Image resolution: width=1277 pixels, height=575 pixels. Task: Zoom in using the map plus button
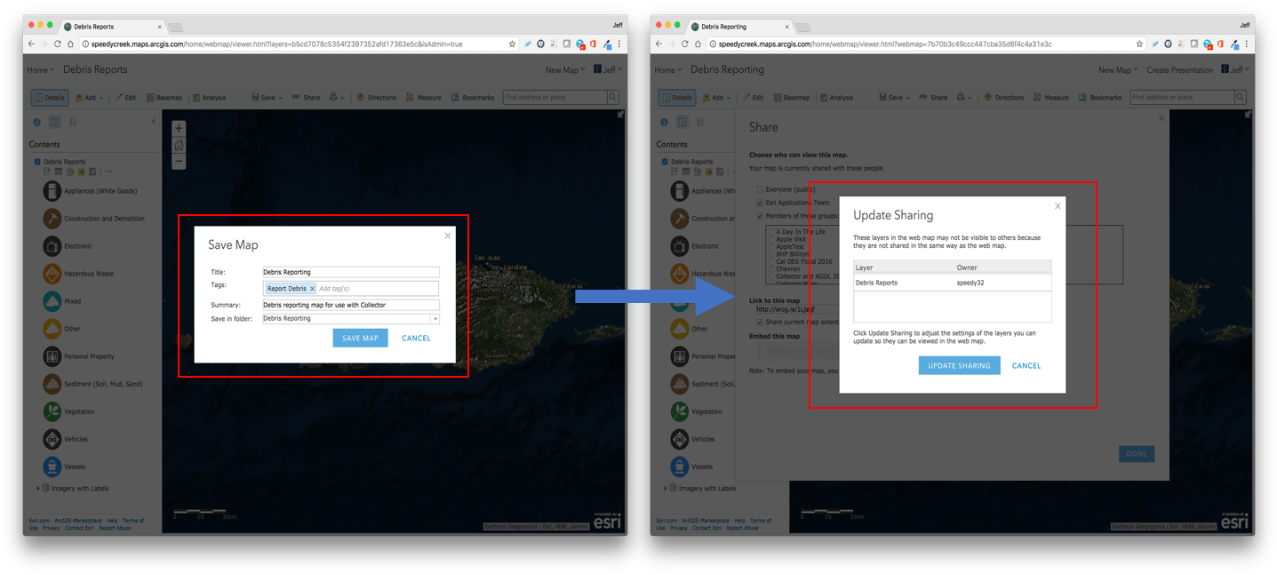point(179,128)
